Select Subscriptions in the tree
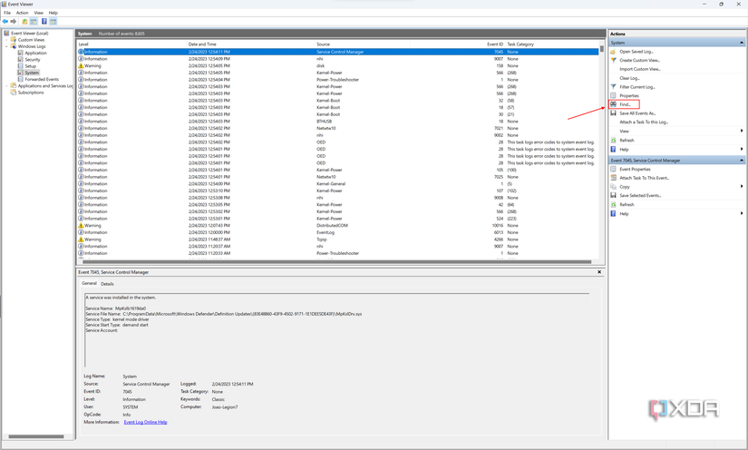Viewport: 748px width, 450px height. (x=31, y=93)
